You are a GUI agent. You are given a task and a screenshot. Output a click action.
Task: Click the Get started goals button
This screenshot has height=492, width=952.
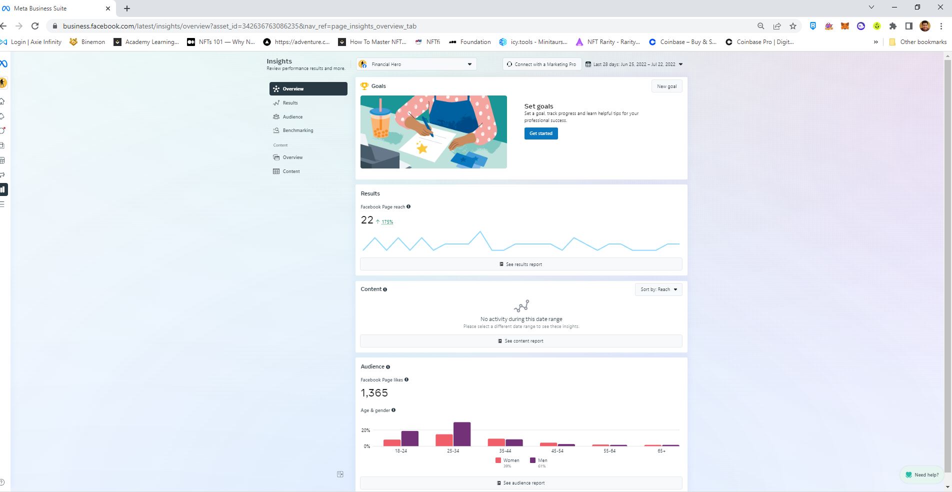coord(541,133)
